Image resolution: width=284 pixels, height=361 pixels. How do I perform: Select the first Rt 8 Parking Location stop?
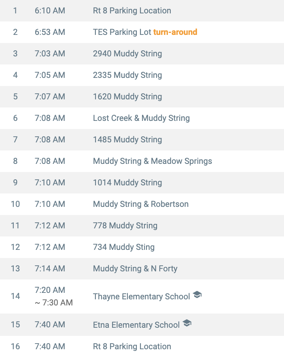click(x=132, y=11)
